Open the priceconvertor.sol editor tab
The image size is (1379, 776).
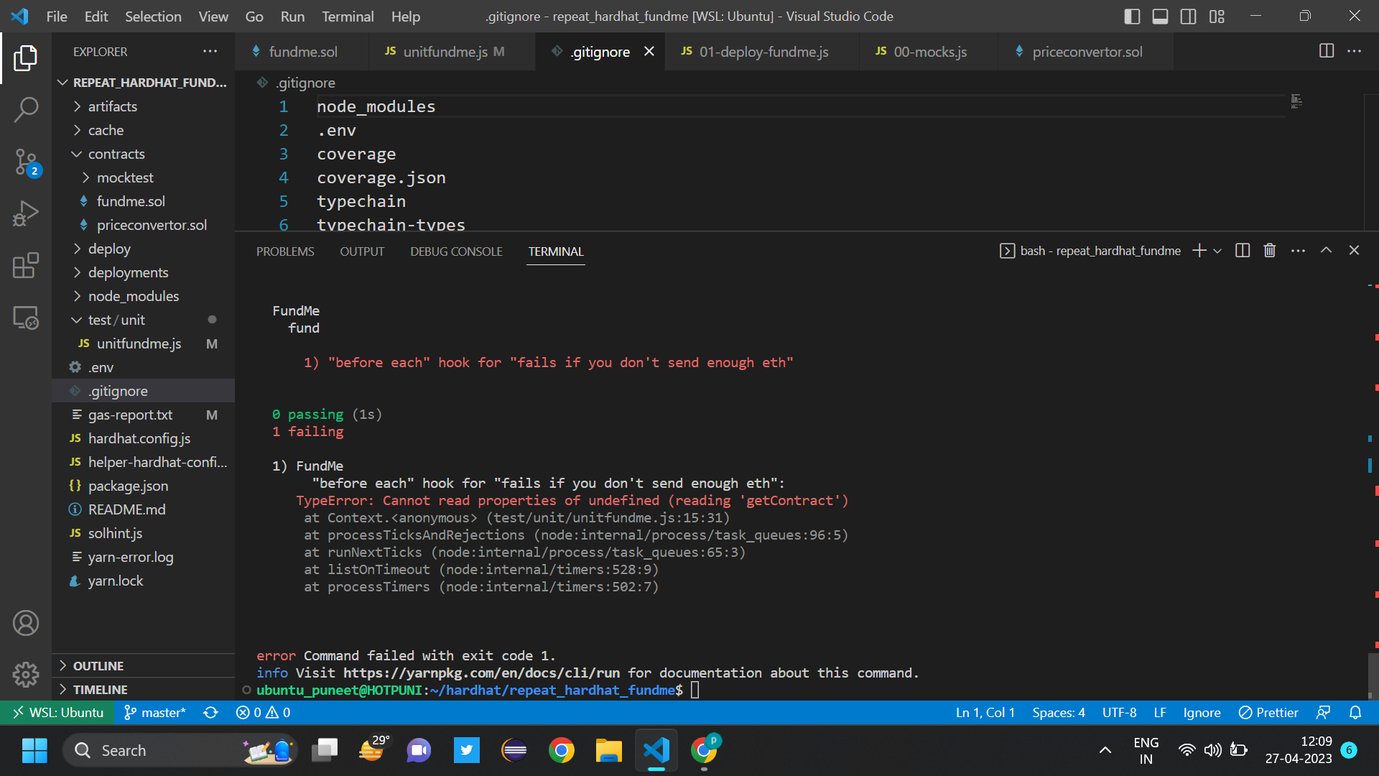1086,51
